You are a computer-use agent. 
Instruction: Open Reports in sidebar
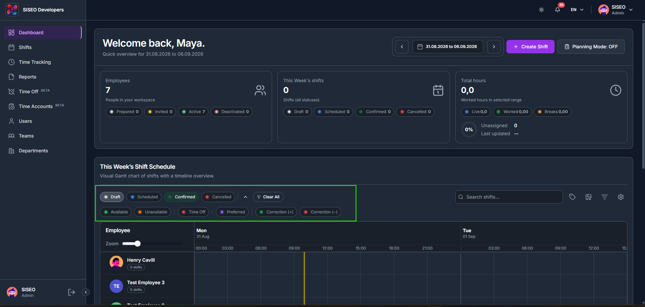(43, 77)
